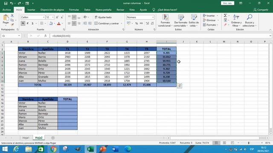Click the Combinar y centrar icon

click(x=96, y=23)
